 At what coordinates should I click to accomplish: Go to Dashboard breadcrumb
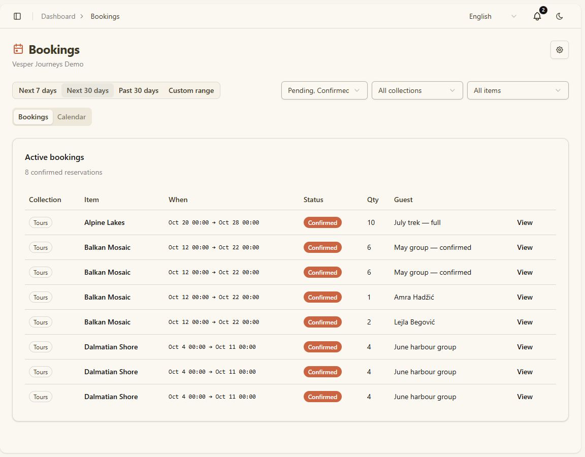(58, 16)
